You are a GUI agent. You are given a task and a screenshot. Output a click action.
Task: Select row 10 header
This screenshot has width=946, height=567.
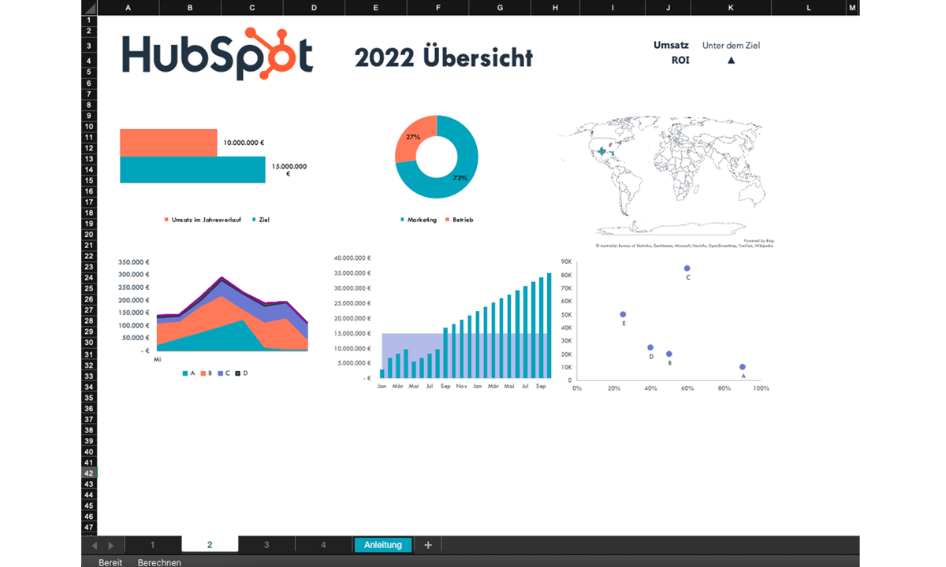88,126
